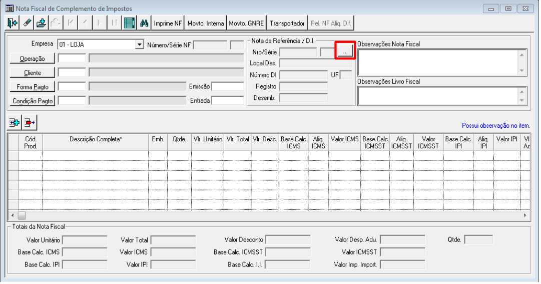This screenshot has width=541, height=284.
Task: Click the UF field
Action: click(346, 75)
